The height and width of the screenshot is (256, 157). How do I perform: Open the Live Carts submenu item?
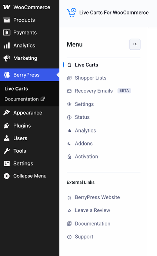[x=16, y=89]
